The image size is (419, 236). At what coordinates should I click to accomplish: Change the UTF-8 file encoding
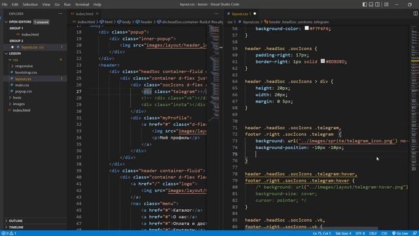tap(360, 233)
